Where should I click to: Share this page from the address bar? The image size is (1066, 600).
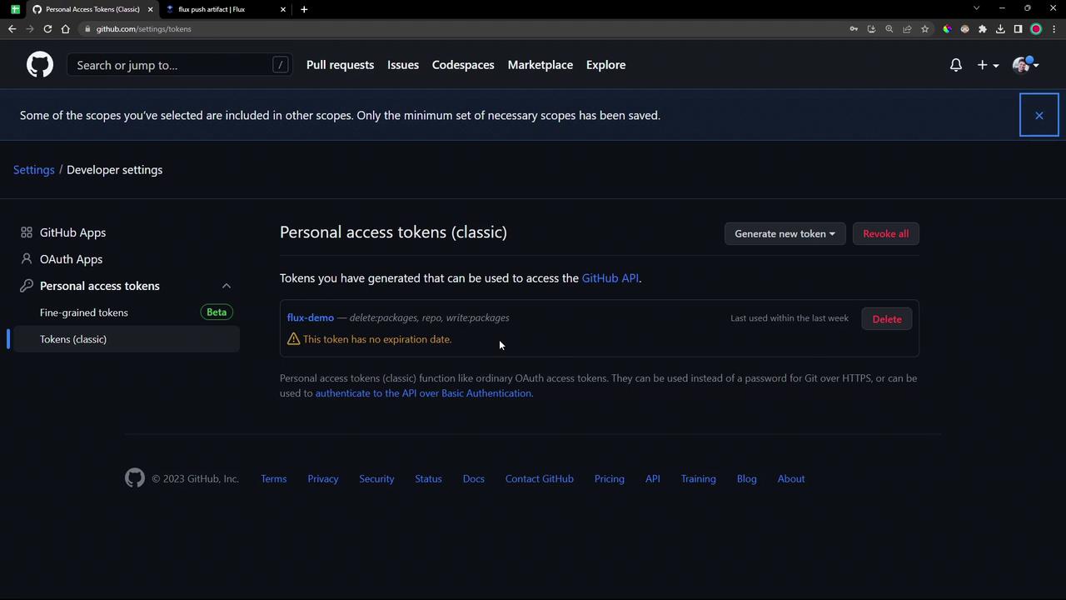click(907, 29)
